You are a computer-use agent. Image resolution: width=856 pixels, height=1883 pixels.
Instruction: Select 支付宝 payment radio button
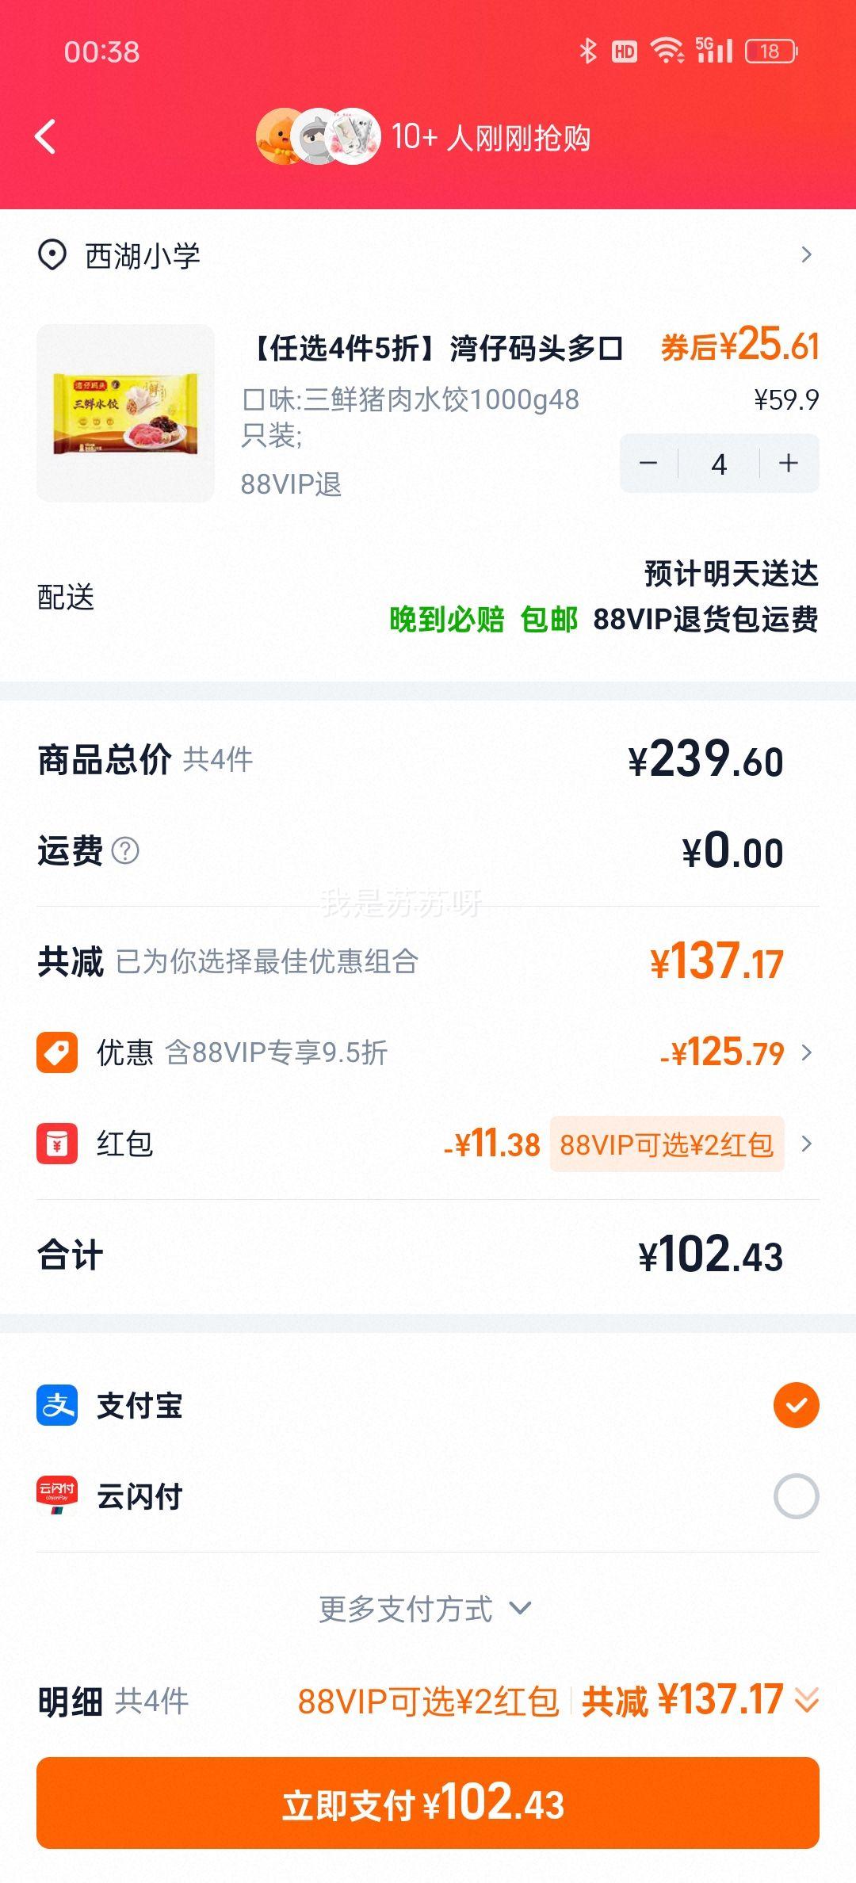coord(796,1405)
